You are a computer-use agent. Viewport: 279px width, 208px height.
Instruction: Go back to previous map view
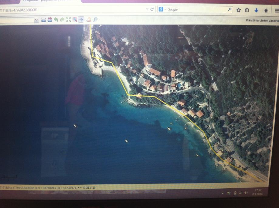tap(56, 19)
